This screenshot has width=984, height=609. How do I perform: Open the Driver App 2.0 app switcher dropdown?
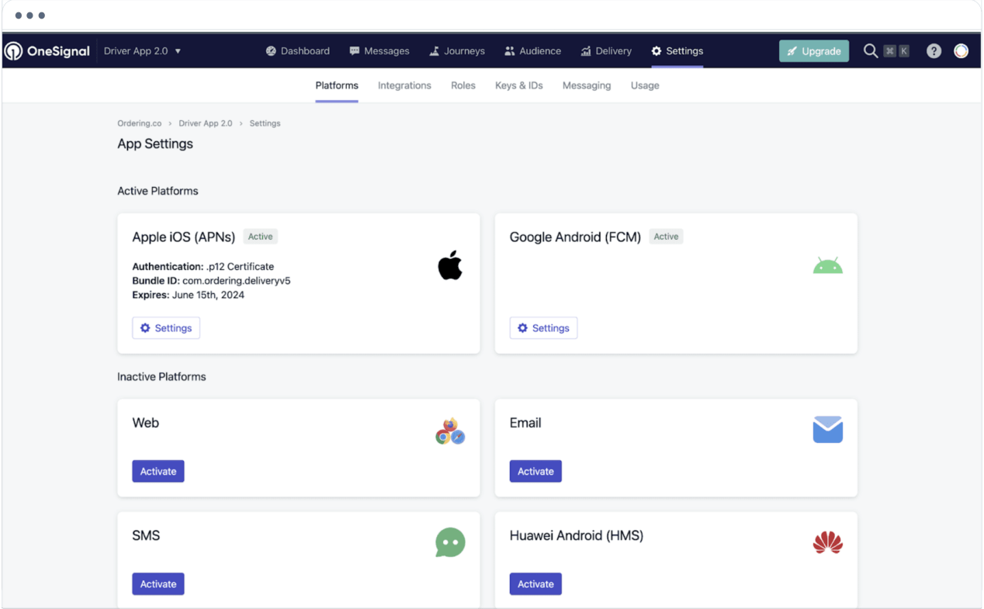pos(142,51)
